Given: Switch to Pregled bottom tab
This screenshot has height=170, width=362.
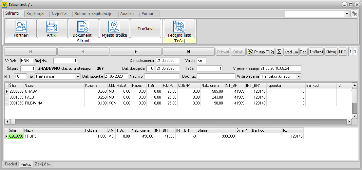Looking at the screenshot, I should tap(11, 164).
